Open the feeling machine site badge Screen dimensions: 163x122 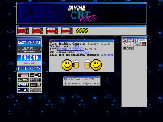[x=35, y=85]
